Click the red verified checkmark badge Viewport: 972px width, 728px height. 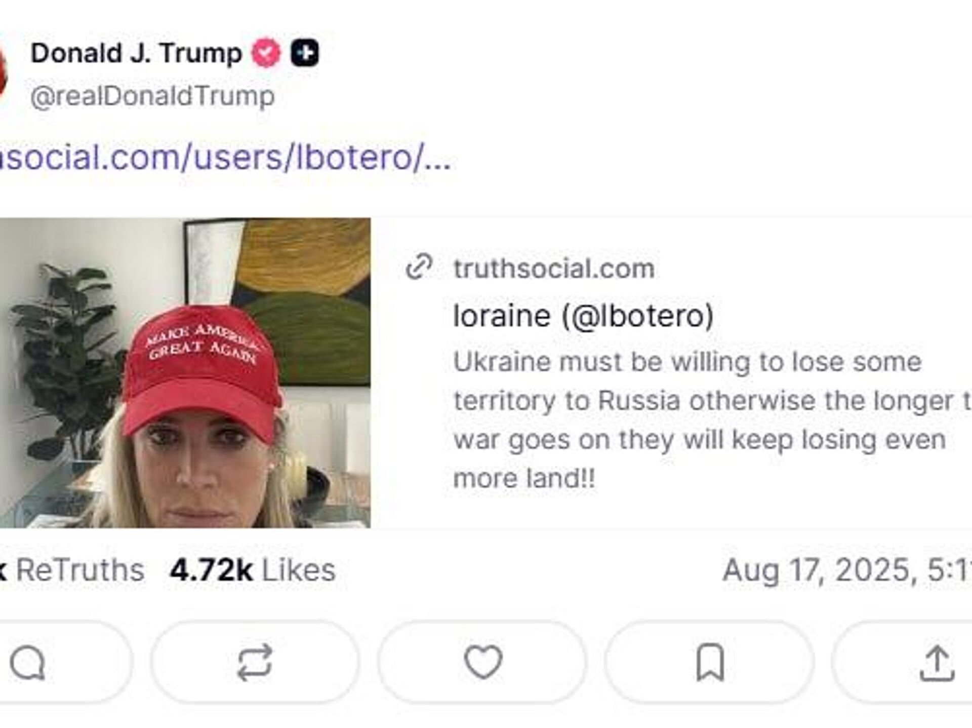(x=266, y=53)
